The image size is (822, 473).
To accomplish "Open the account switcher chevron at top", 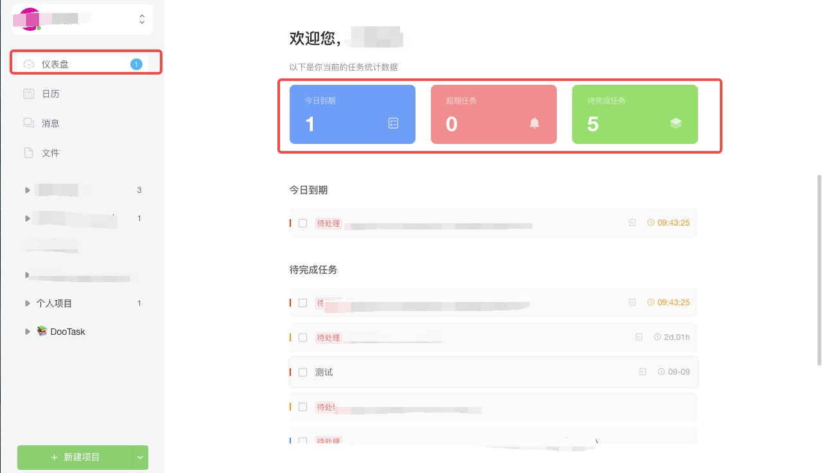I will [x=141, y=19].
